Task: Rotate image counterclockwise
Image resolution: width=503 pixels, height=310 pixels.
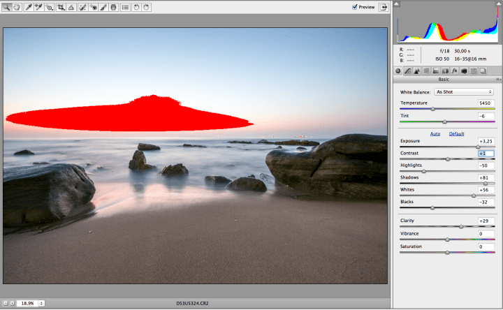Action: click(x=137, y=7)
